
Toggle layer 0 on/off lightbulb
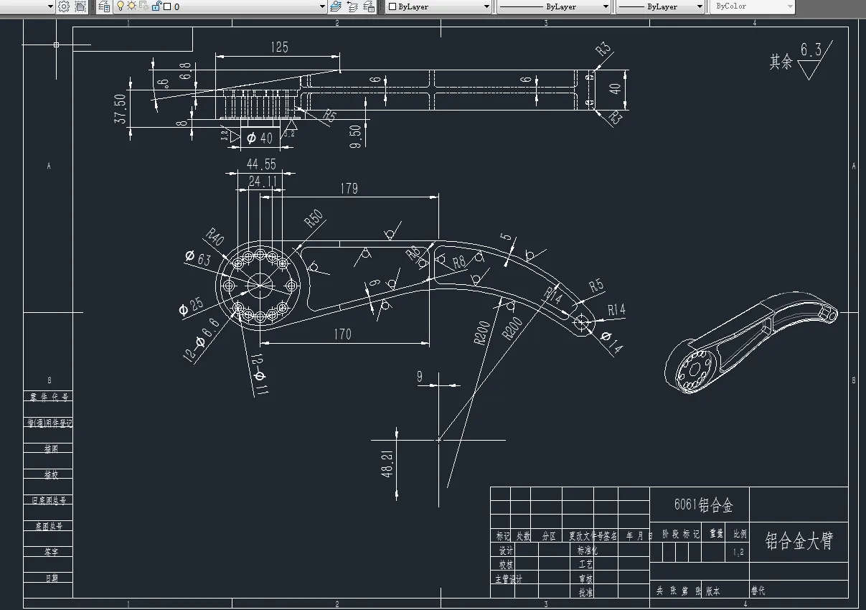coord(121,6)
